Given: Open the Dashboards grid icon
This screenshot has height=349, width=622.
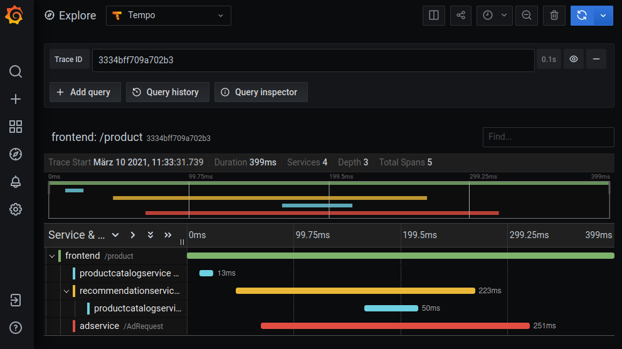Looking at the screenshot, I should pos(16,127).
